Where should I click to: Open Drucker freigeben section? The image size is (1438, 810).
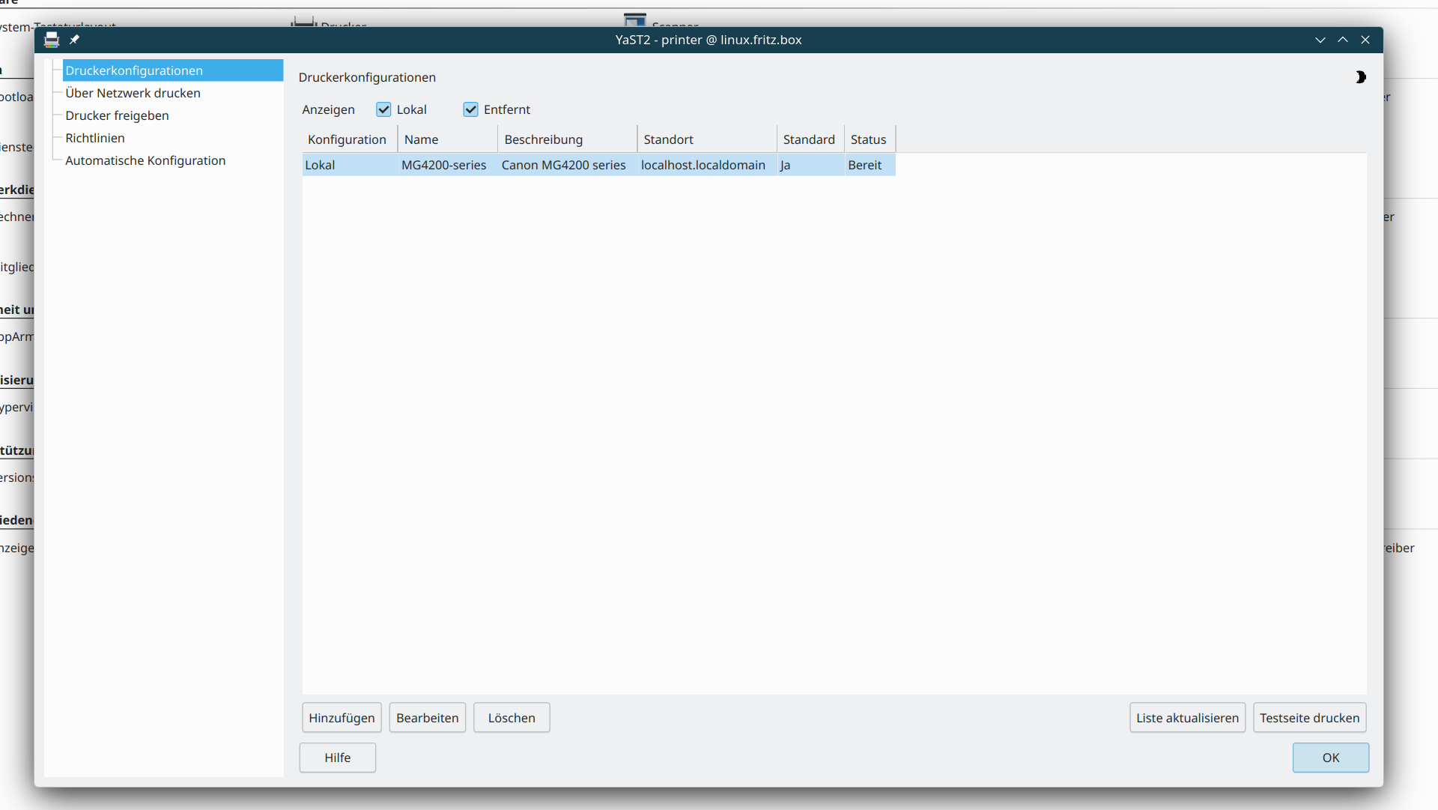117,115
